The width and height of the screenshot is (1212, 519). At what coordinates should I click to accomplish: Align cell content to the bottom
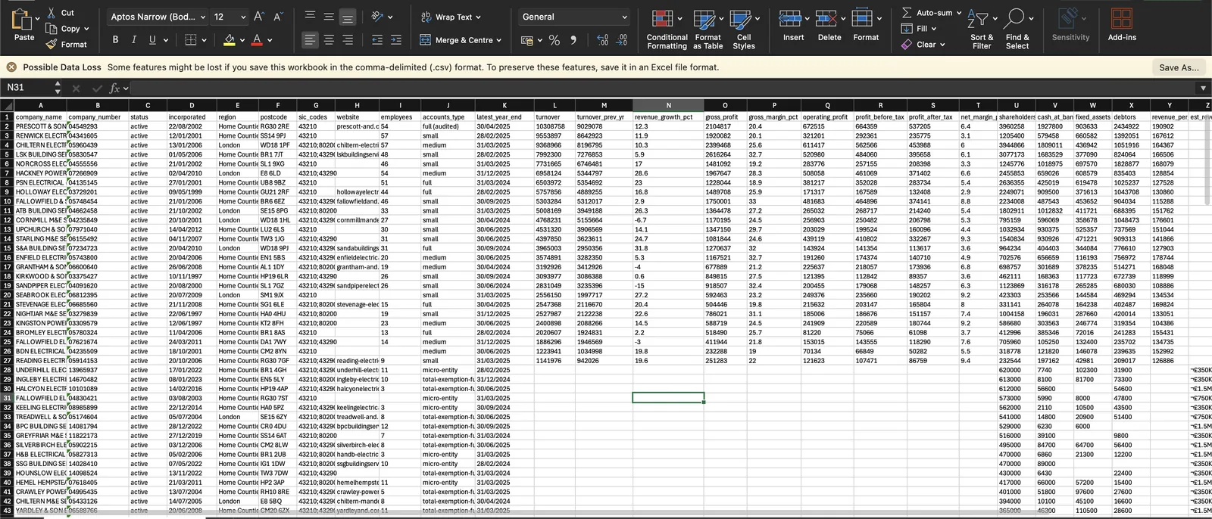click(348, 17)
